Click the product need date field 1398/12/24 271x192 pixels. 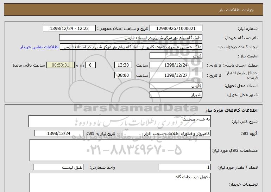tap(59, 134)
